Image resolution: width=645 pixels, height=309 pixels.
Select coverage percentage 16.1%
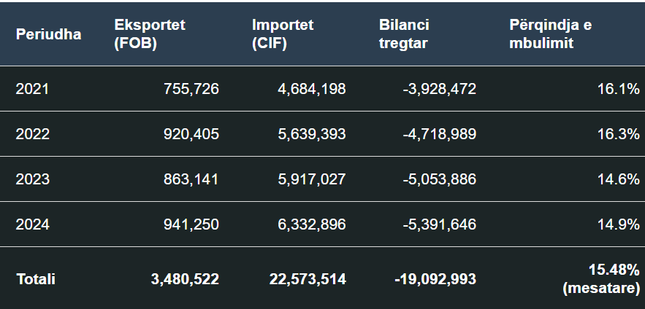pyautogui.click(x=619, y=89)
